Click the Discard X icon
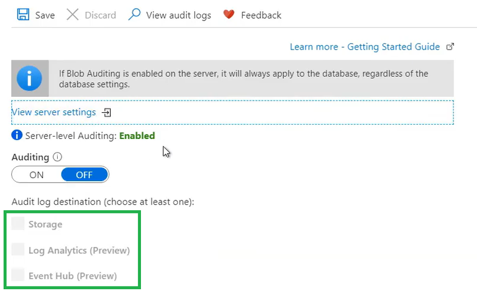Image resolution: width=477 pixels, height=291 pixels. tap(73, 15)
